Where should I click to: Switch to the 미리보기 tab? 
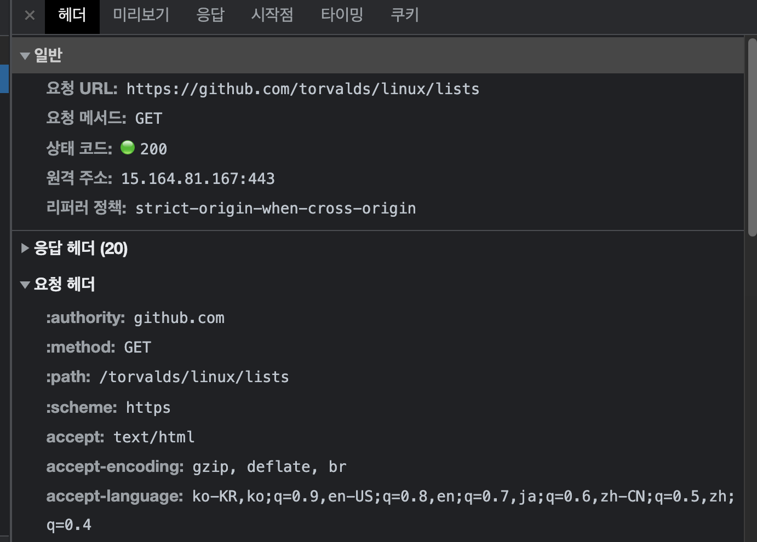[x=141, y=15]
